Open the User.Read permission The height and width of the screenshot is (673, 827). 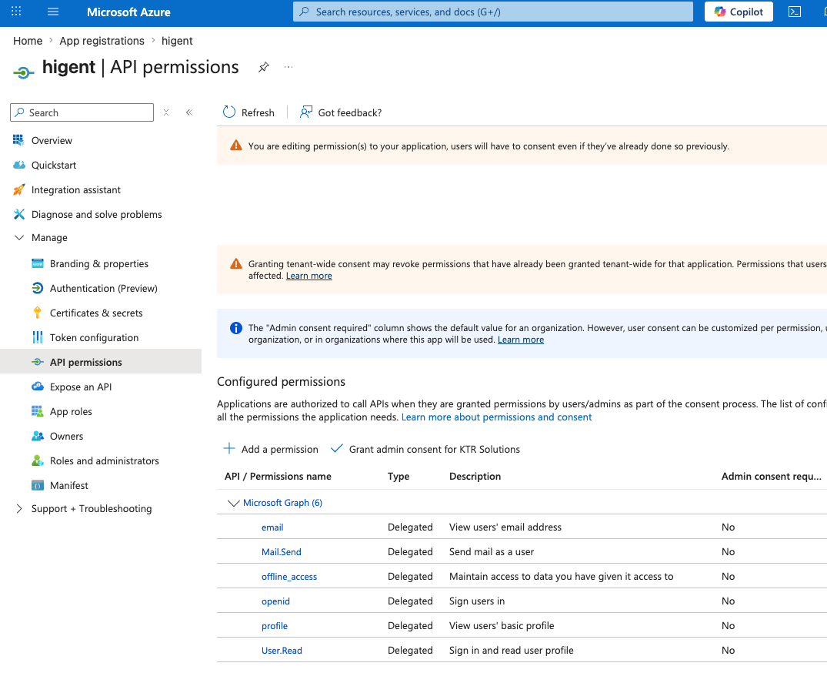click(282, 651)
